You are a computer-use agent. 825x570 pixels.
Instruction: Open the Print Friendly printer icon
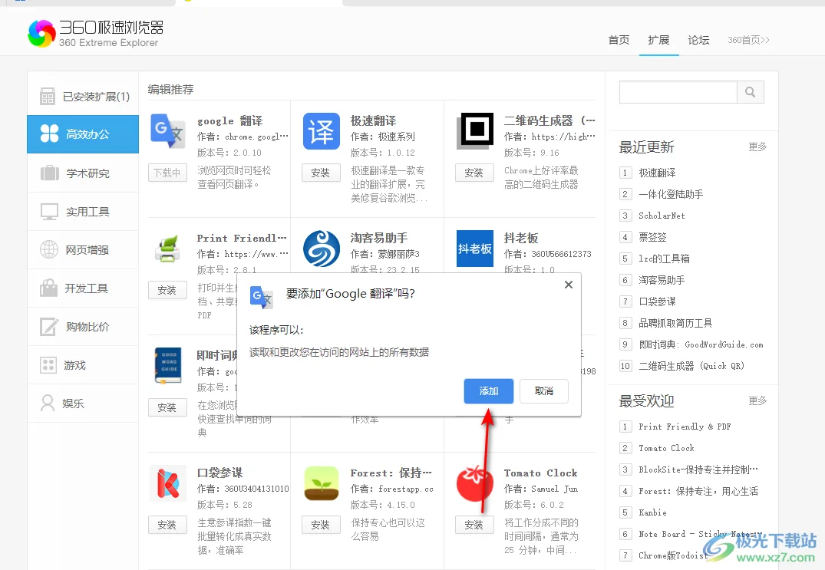click(x=167, y=249)
